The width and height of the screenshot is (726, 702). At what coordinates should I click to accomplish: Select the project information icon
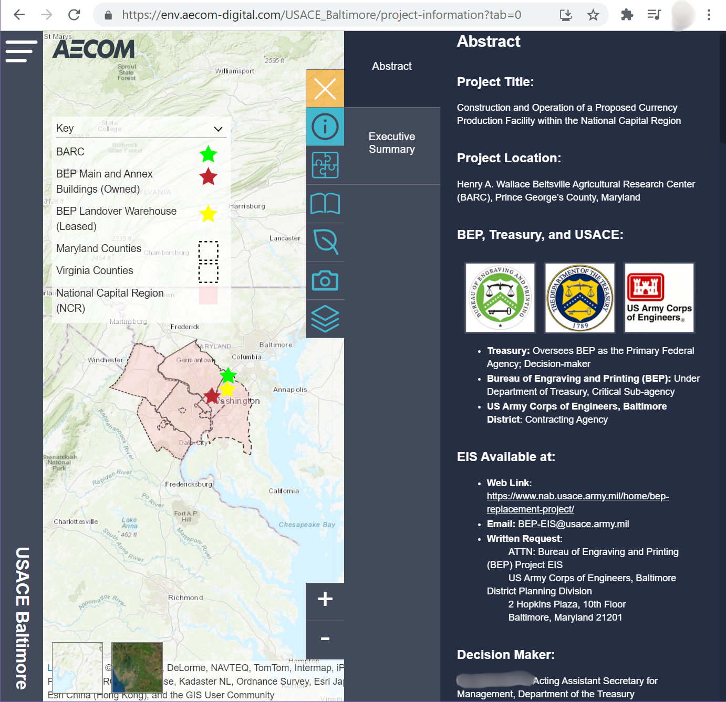tap(325, 127)
